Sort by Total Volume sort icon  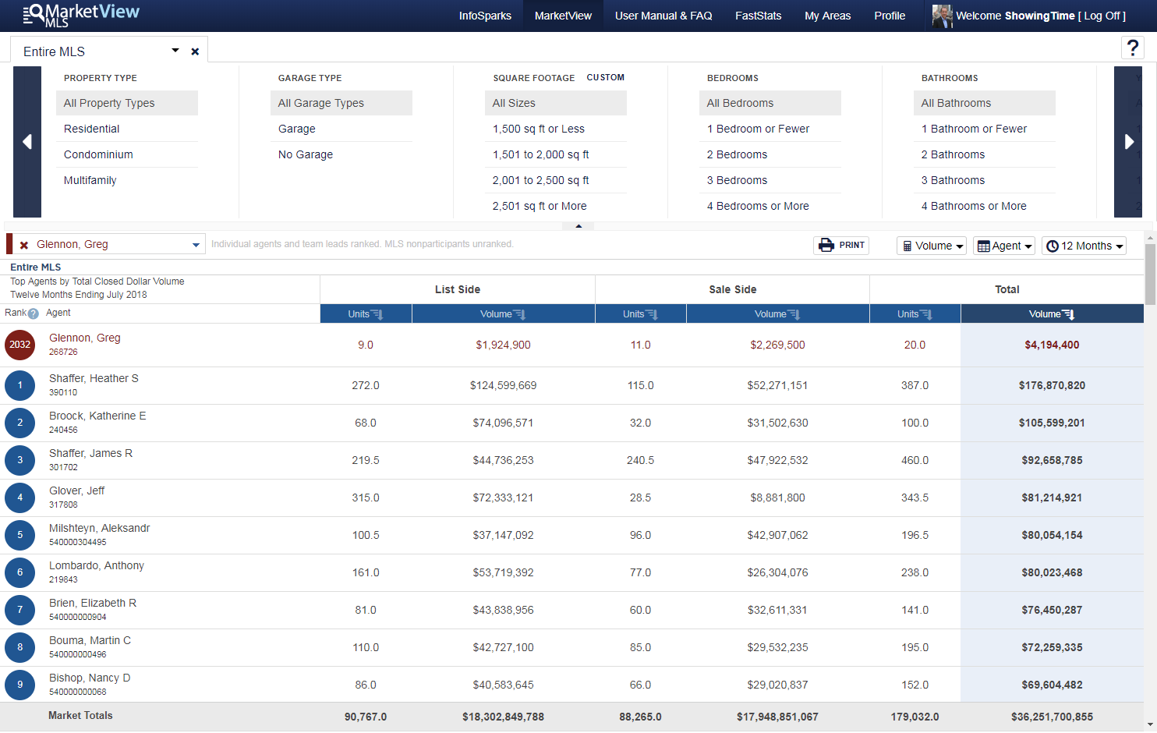tap(1069, 314)
